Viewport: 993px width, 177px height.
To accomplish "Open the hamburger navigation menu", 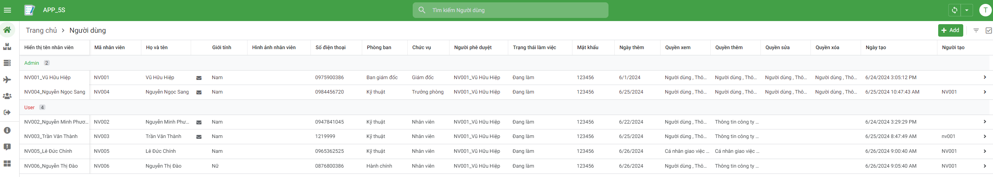I will coord(7,10).
